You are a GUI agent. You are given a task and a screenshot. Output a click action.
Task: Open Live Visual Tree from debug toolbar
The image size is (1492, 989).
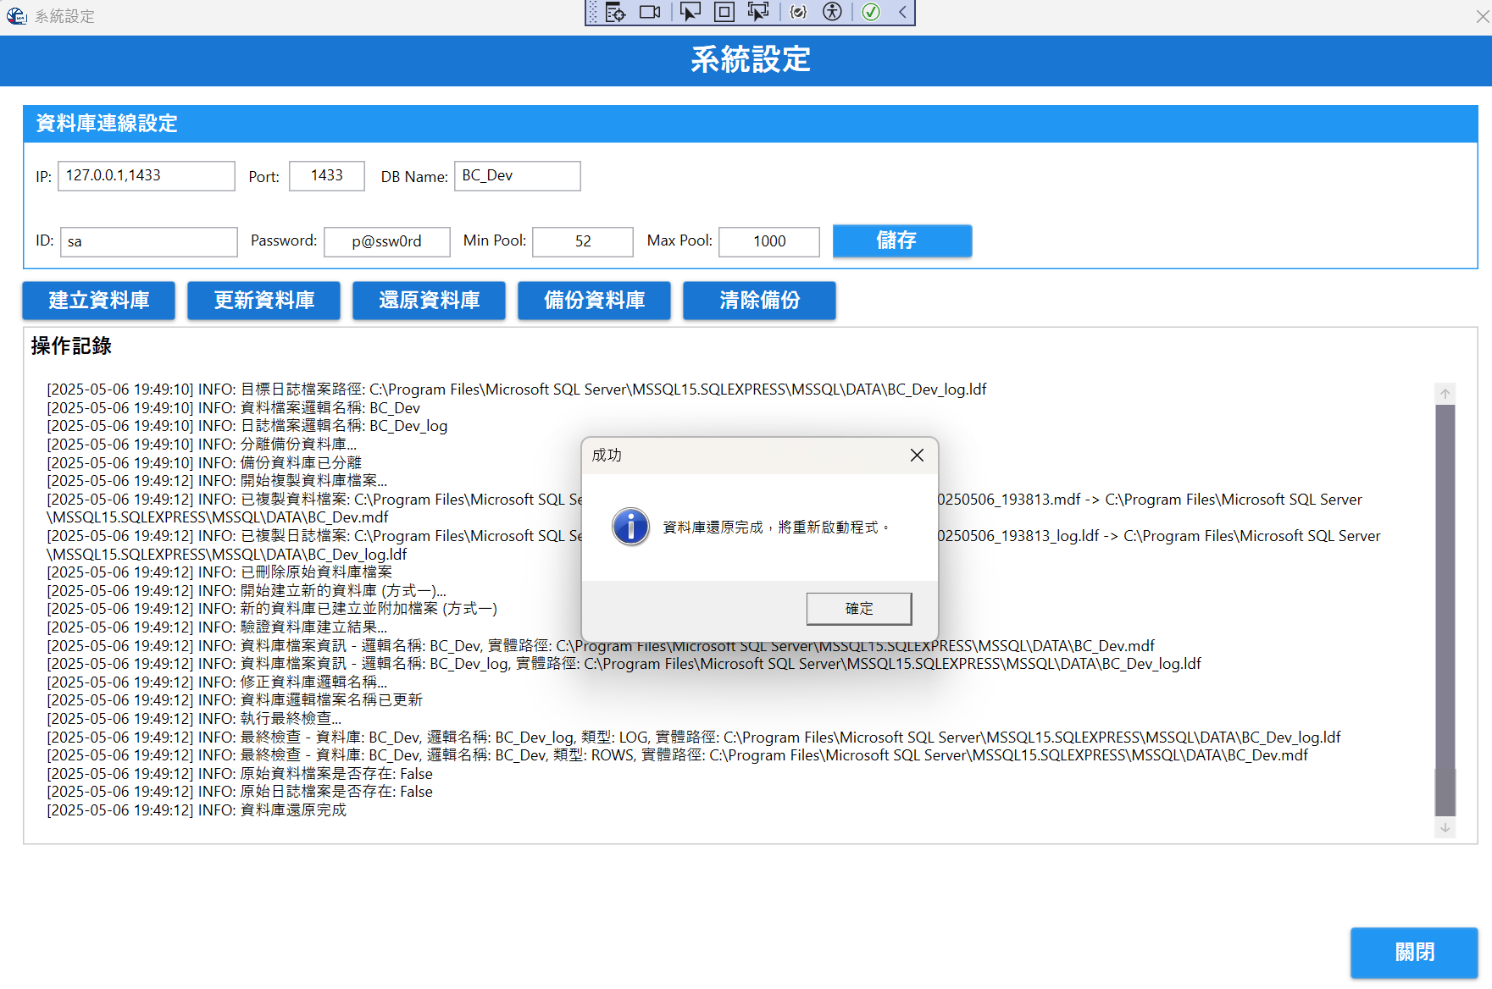pos(615,12)
